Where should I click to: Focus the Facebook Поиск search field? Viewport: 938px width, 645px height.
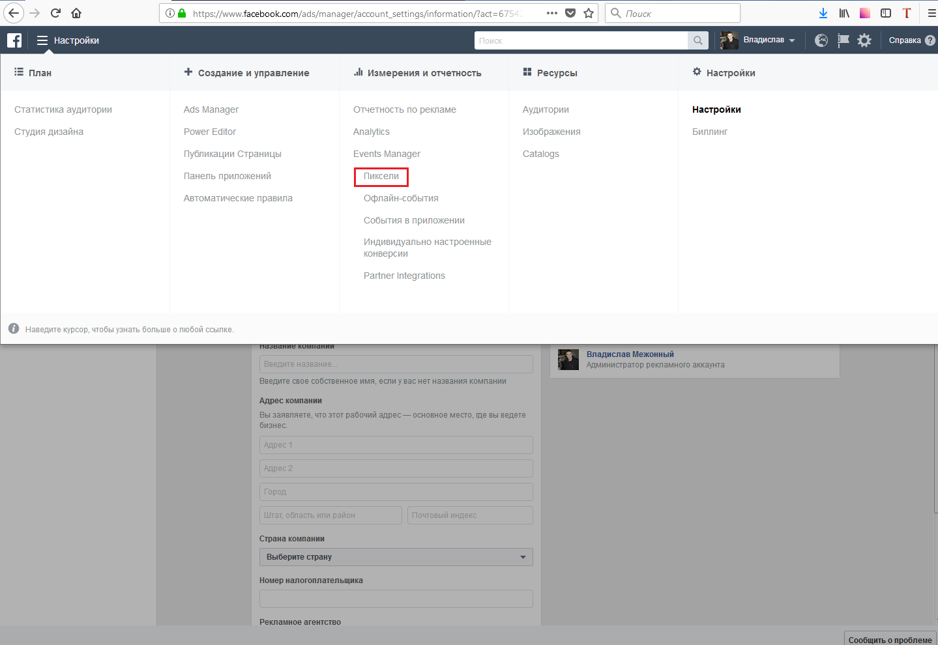[x=581, y=40]
